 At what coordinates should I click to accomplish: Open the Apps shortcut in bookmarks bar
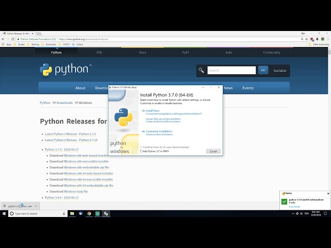7,44
